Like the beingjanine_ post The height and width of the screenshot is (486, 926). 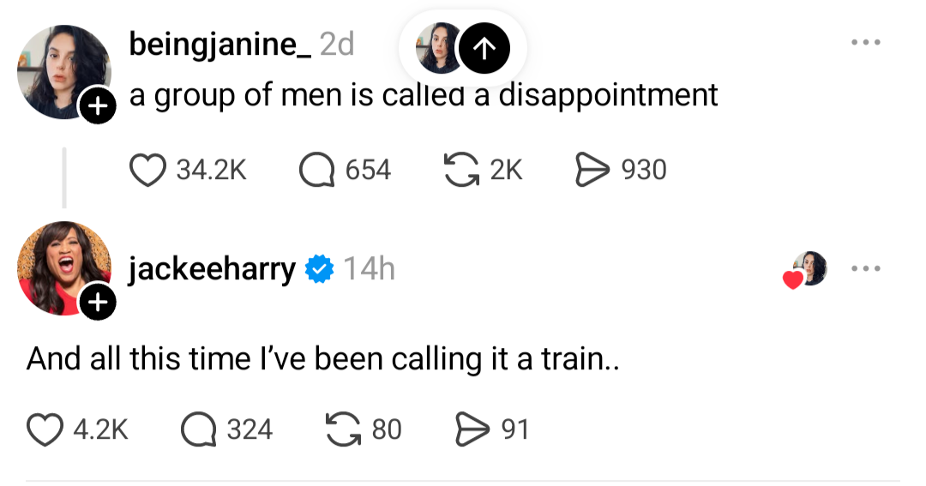click(147, 170)
